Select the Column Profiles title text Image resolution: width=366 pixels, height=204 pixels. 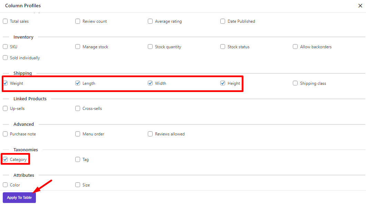point(23,6)
